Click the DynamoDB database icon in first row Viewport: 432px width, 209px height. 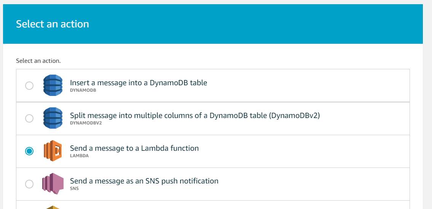pyautogui.click(x=53, y=85)
